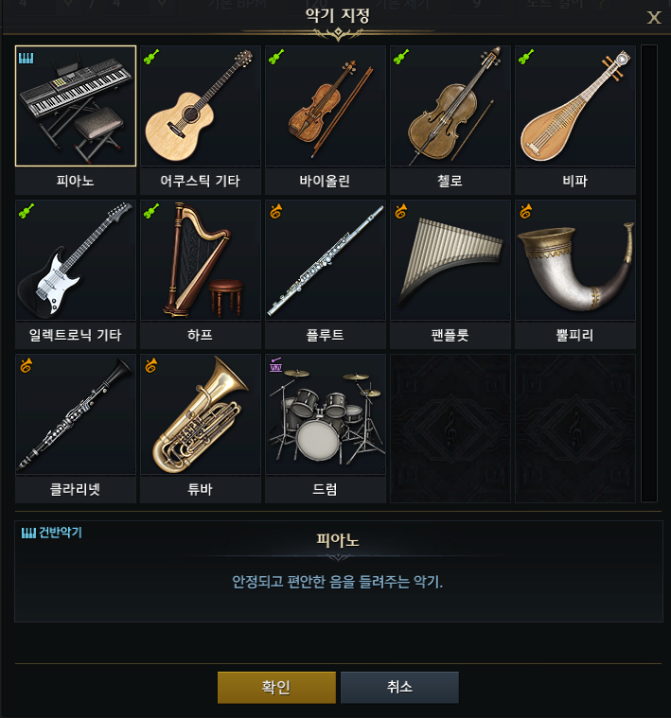Screen dimensions: 671x718
Task: Click the 건반악기 keyboard category label
Action: pyautogui.click(x=52, y=533)
